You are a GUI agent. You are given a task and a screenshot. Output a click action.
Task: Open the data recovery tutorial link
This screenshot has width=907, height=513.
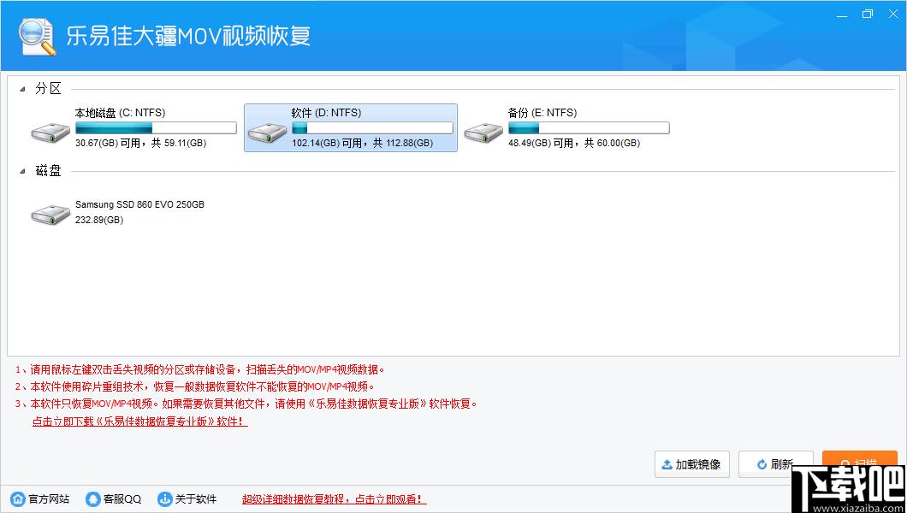(x=334, y=499)
